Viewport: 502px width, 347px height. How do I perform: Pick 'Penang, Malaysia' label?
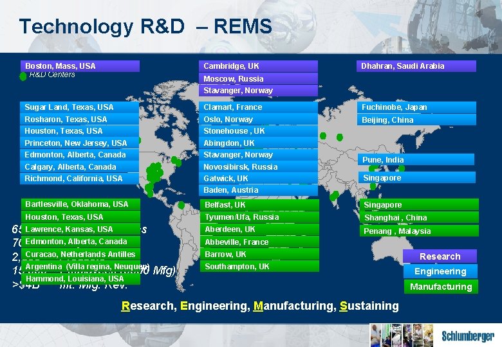(419, 231)
